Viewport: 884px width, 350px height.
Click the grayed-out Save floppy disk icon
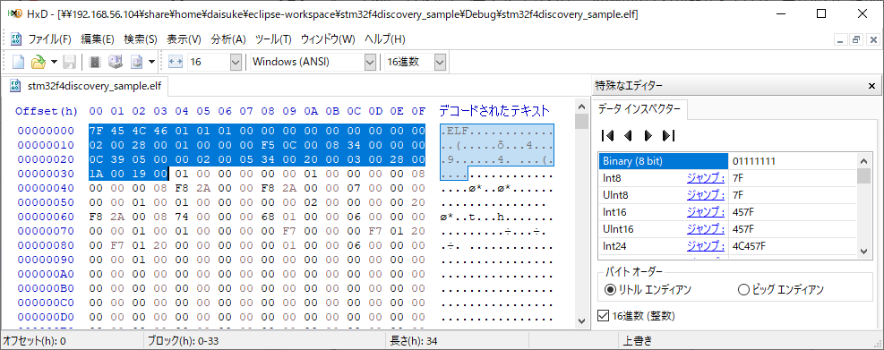tap(69, 62)
